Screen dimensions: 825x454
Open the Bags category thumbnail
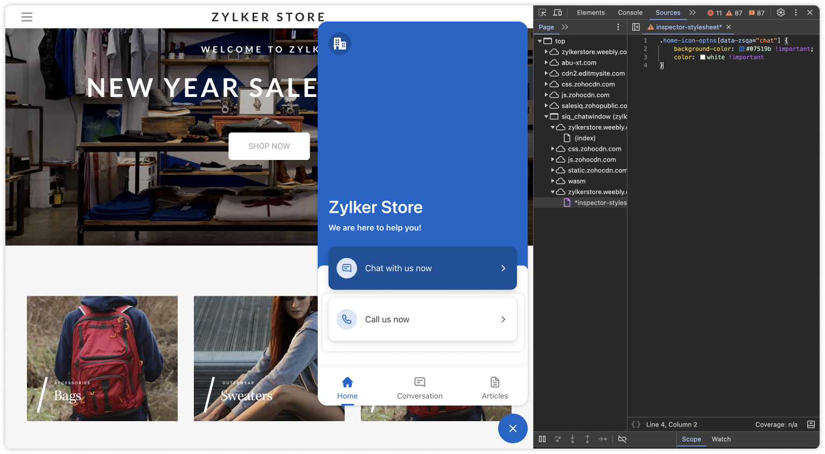(102, 359)
